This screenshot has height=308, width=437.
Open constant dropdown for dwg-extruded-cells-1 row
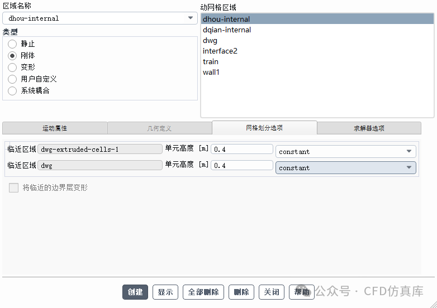tap(345, 152)
